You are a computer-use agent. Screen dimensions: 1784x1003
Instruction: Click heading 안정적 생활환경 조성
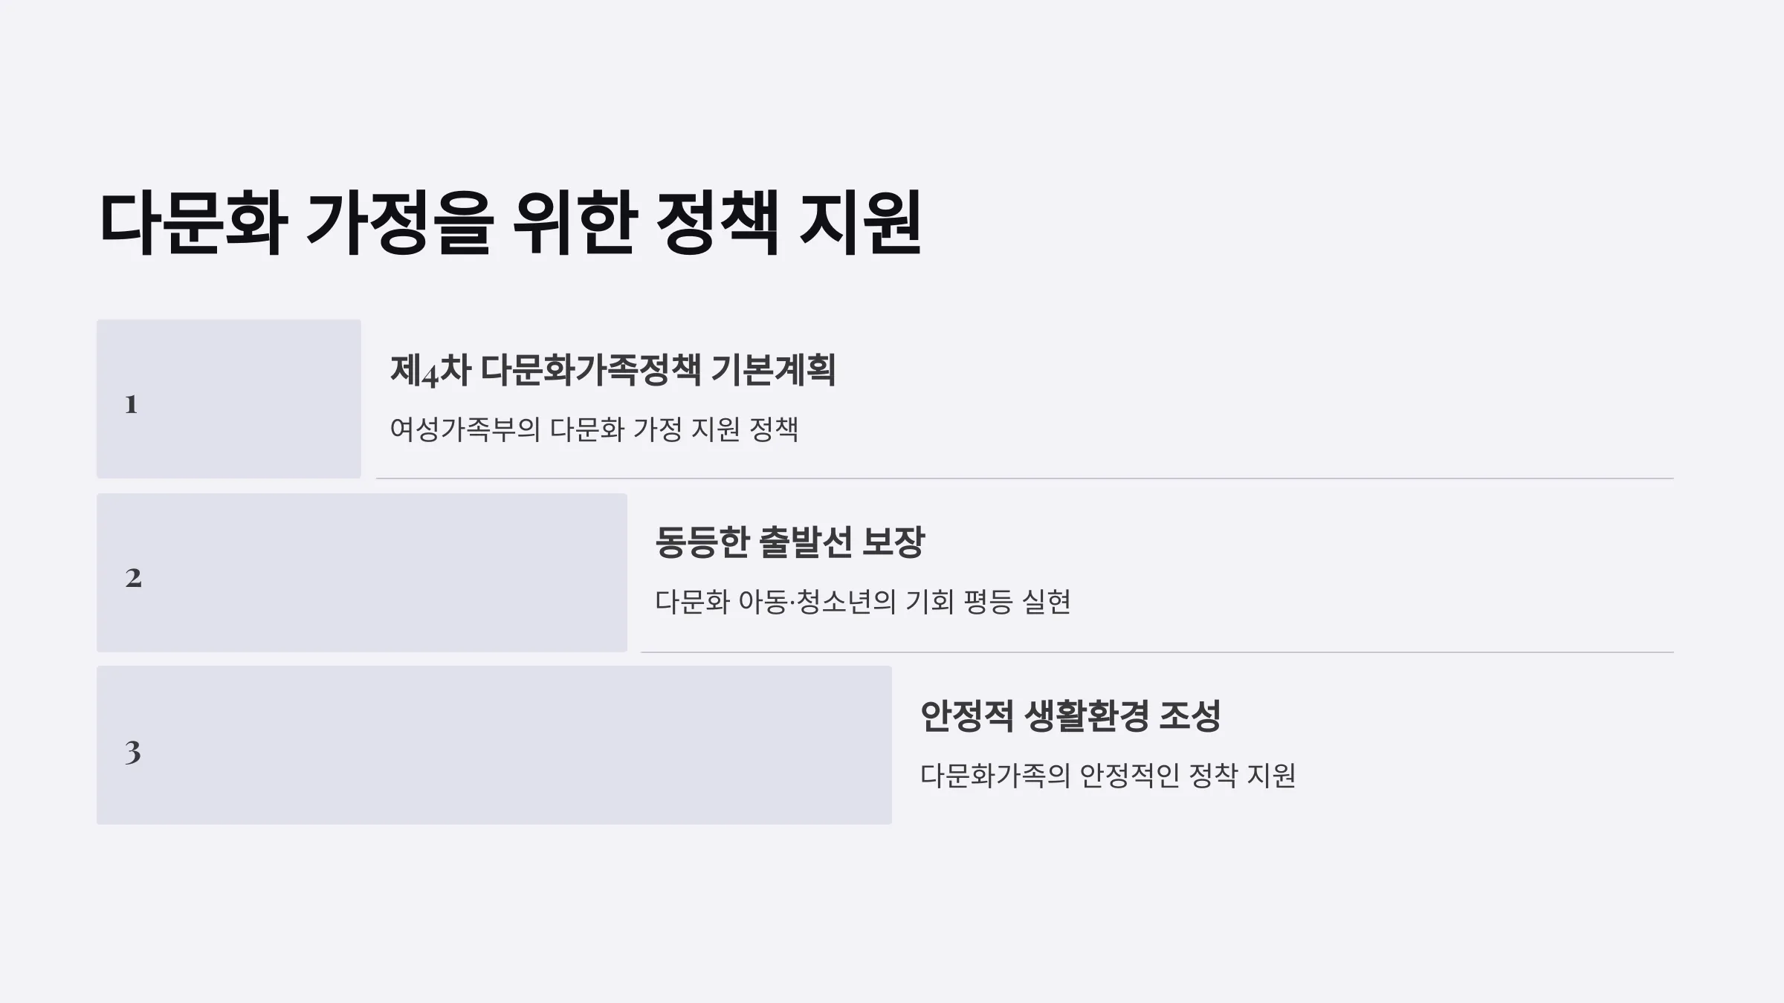click(1070, 716)
